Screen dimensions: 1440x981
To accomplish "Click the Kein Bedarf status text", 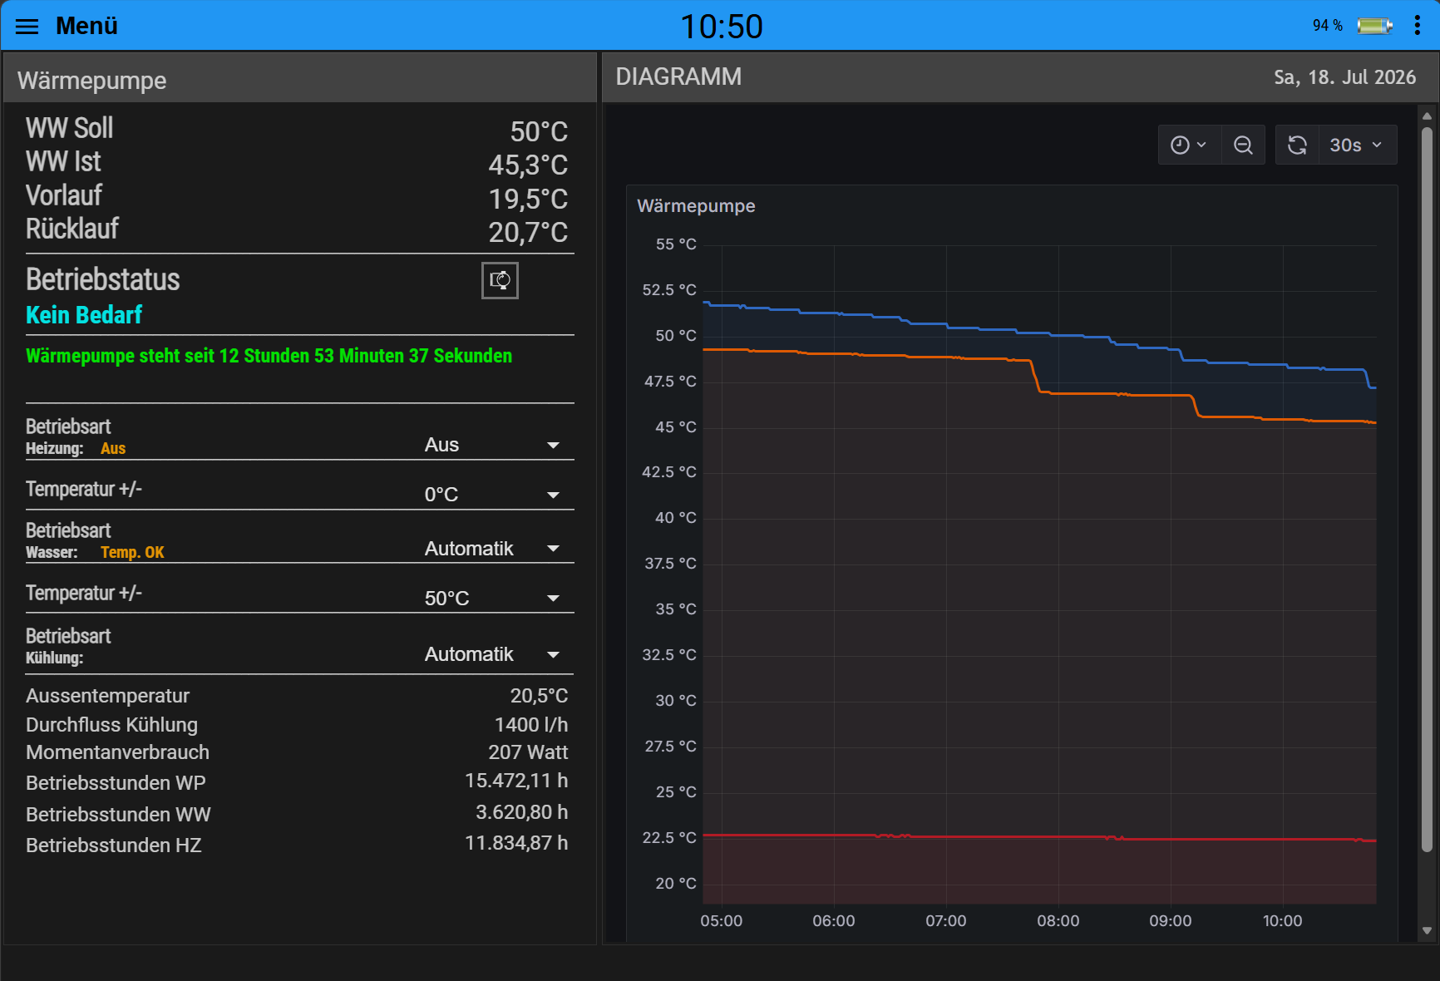I will point(84,315).
